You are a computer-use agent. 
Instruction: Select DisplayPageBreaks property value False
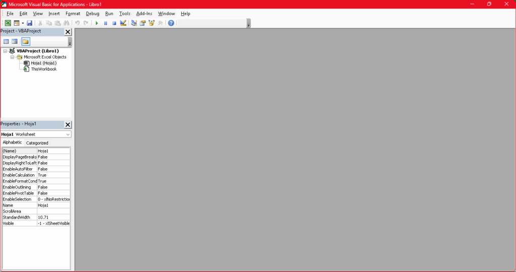53,157
